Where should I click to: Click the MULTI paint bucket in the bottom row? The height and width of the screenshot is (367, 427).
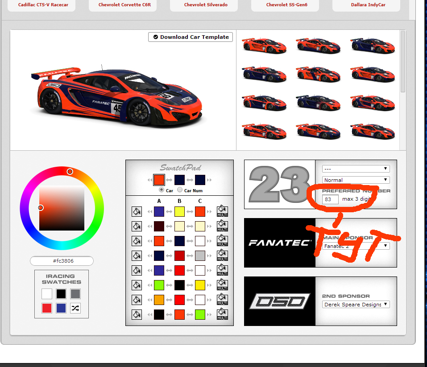coord(222,314)
